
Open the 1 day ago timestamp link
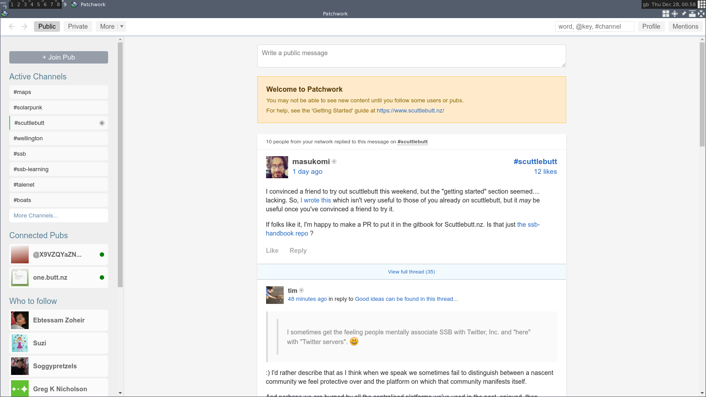tap(308, 172)
